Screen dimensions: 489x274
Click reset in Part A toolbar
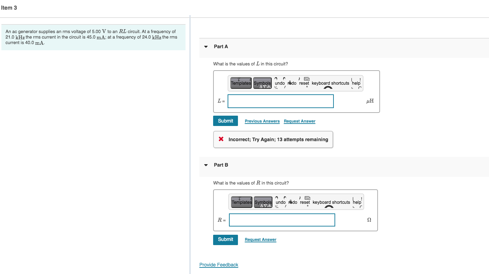(304, 83)
